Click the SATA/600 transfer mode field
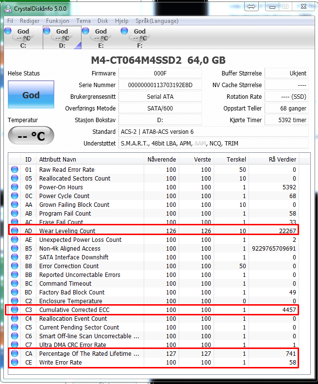This screenshot has width=318, height=384. (x=160, y=108)
